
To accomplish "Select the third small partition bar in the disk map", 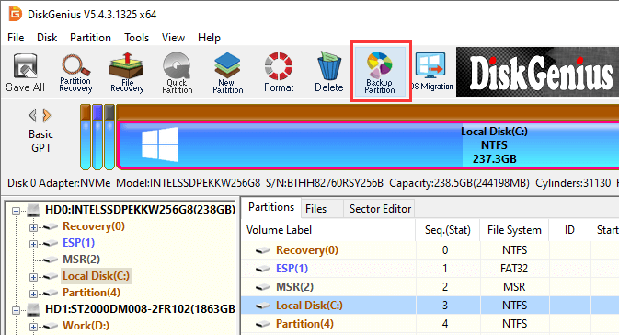I will click(109, 137).
